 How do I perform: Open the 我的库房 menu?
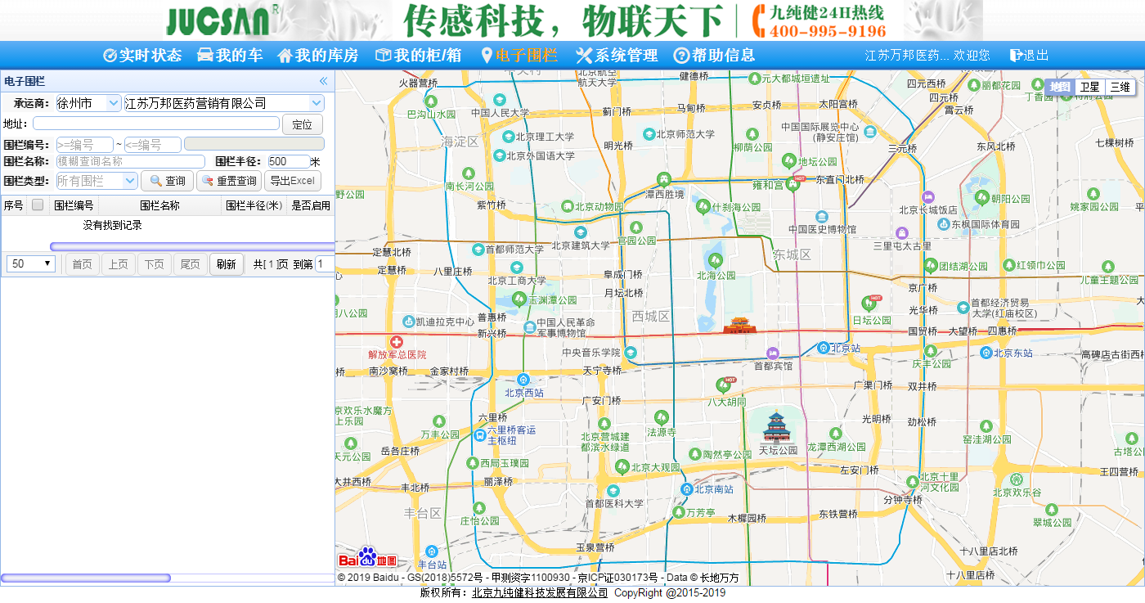[x=318, y=56]
